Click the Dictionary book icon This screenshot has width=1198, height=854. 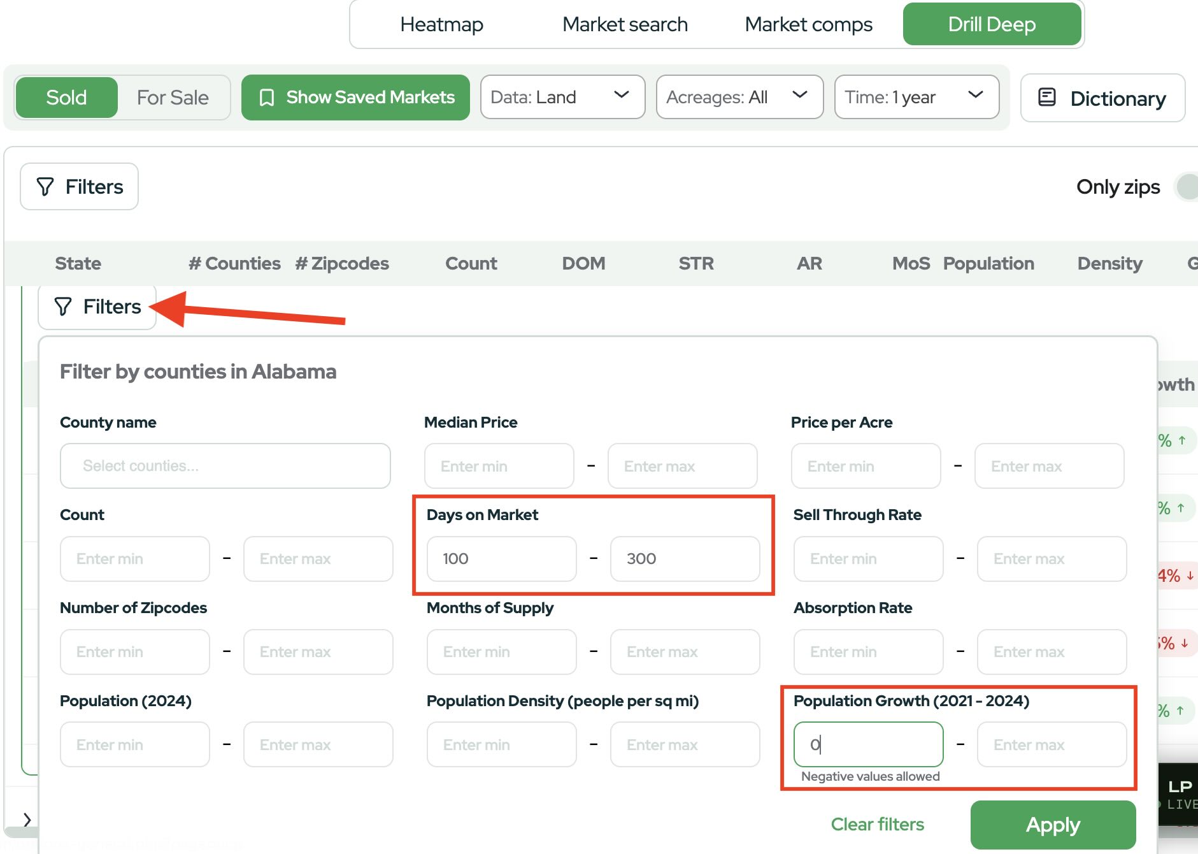(1047, 97)
